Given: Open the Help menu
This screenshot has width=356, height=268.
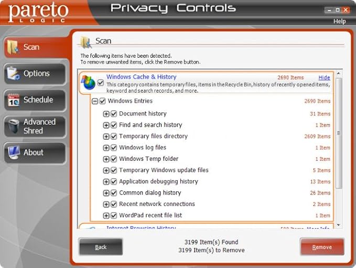Looking at the screenshot, I should 339,22.
